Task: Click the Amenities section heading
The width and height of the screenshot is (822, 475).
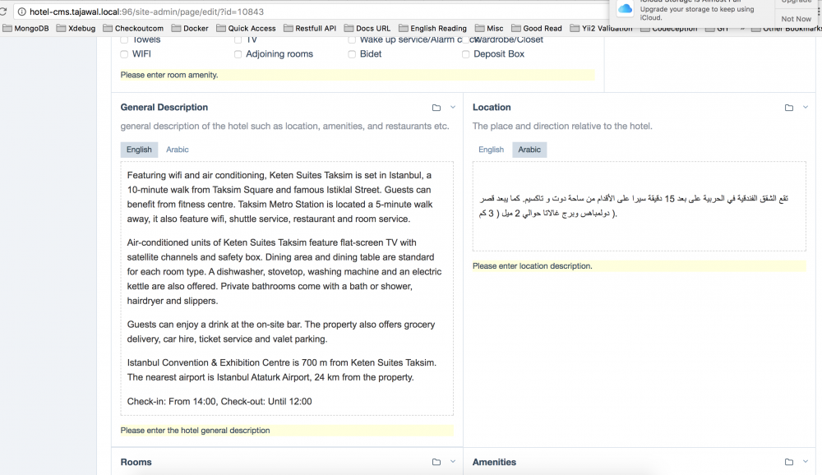Action: point(494,462)
